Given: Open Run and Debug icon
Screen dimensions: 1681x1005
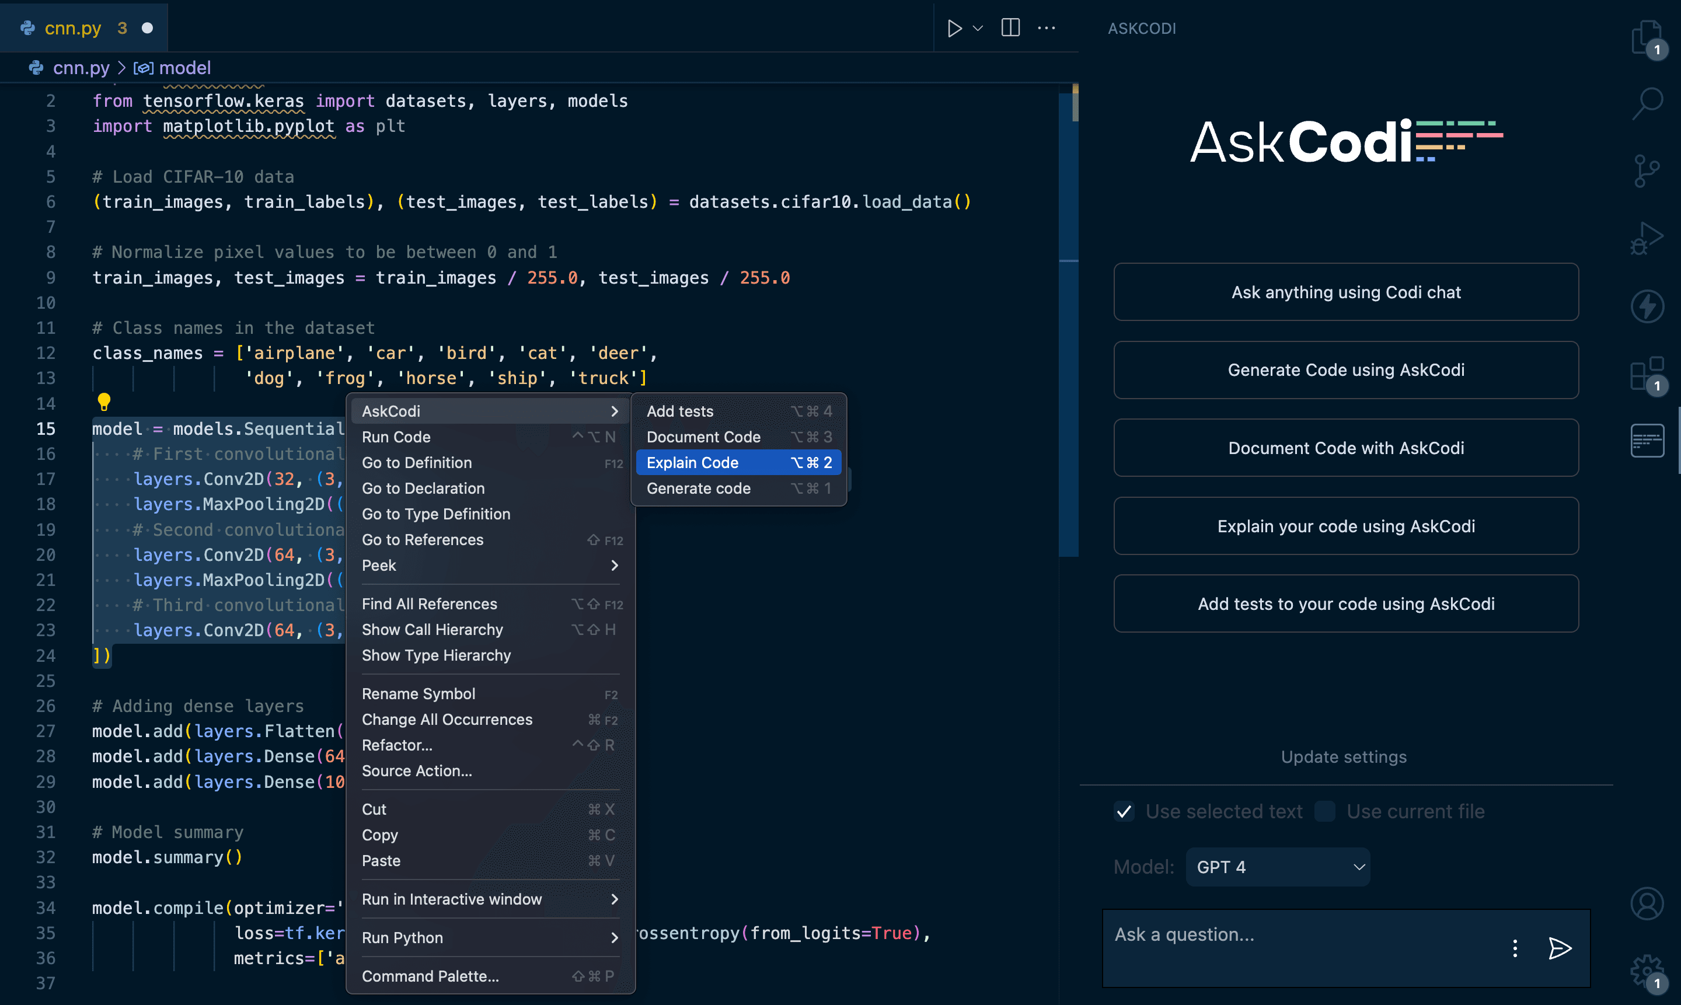Looking at the screenshot, I should pos(1647,238).
